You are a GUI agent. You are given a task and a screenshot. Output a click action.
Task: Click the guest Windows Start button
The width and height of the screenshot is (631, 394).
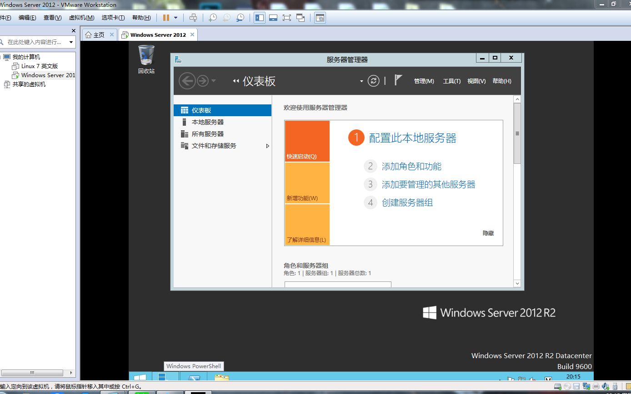click(x=140, y=377)
